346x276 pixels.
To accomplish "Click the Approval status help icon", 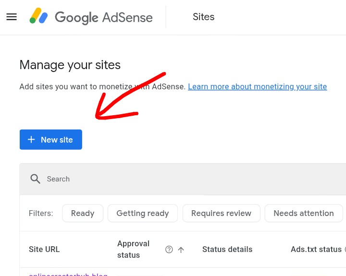I will (x=169, y=250).
